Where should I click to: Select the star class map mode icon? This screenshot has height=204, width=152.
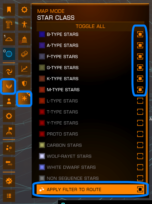tap(24, 98)
